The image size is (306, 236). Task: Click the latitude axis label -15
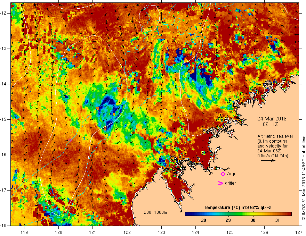tap(3, 119)
